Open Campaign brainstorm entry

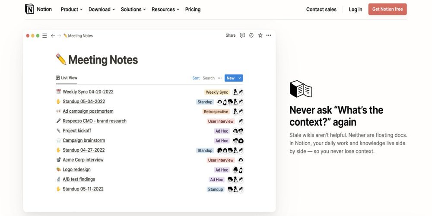pyautogui.click(x=84, y=140)
